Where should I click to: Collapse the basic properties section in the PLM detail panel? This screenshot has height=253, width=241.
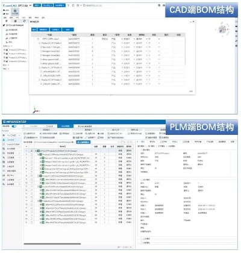pos(142,149)
